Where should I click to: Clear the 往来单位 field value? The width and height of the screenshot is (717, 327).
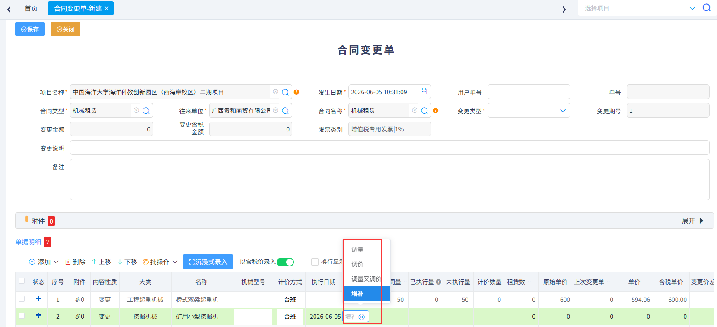[x=276, y=110]
